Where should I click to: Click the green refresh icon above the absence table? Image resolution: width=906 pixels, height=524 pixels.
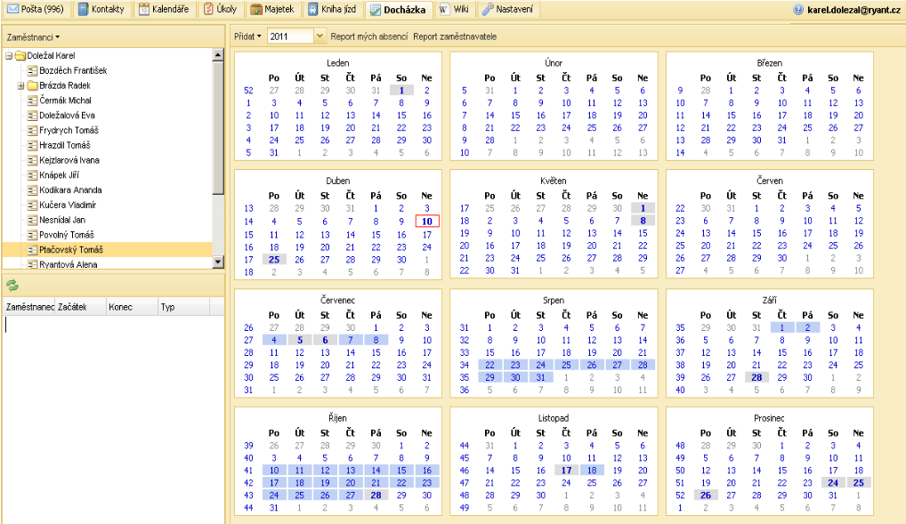pos(12,285)
